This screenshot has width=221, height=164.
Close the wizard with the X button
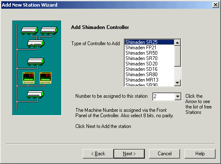pos(216,5)
